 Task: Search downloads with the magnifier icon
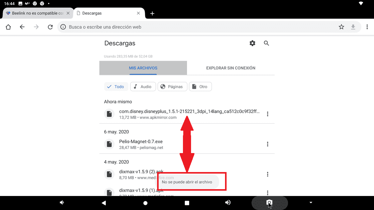coord(266,43)
